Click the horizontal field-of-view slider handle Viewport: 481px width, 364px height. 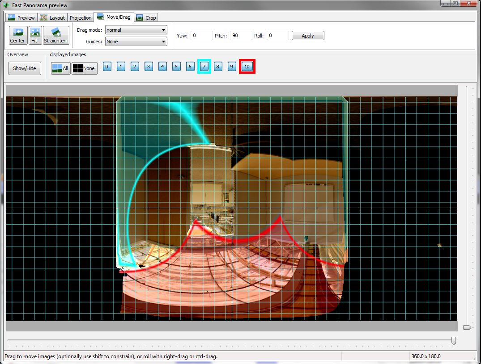pyautogui.click(x=454, y=341)
